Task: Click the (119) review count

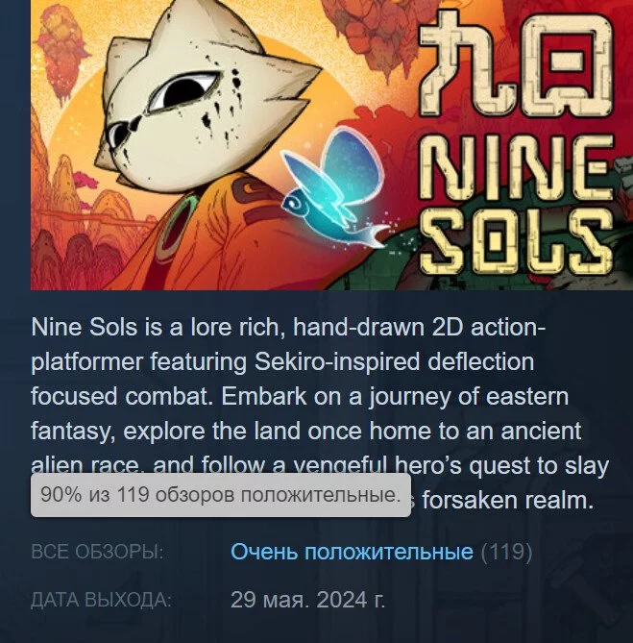Action: point(506,552)
